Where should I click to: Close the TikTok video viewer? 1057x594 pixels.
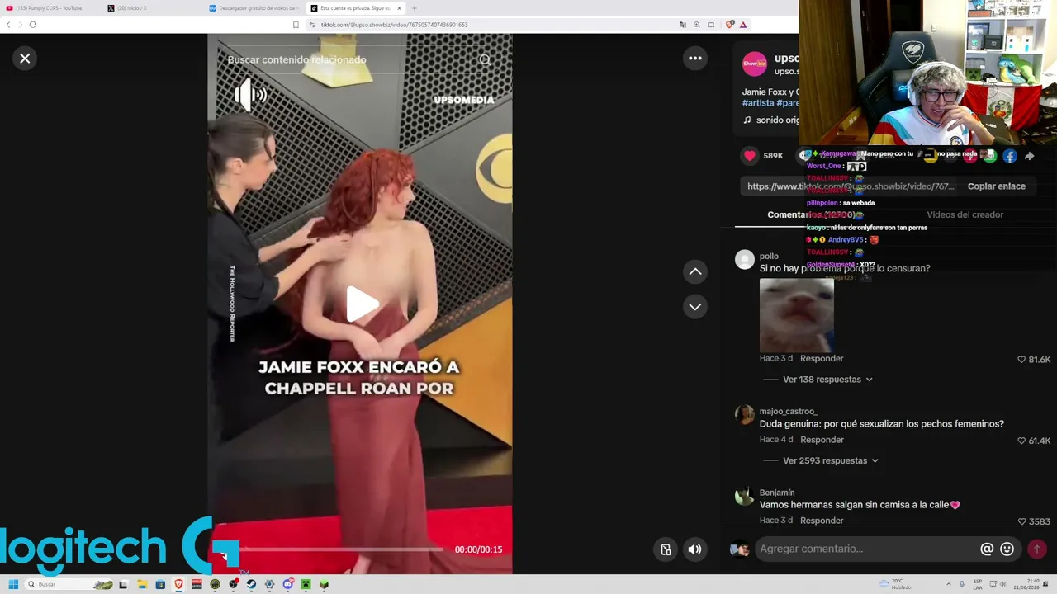25,59
